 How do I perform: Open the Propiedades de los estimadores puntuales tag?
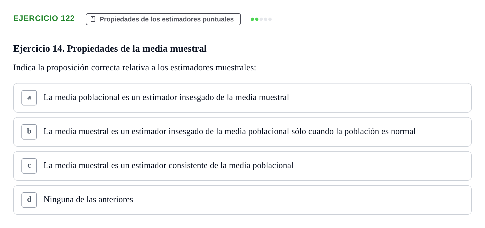point(163,19)
